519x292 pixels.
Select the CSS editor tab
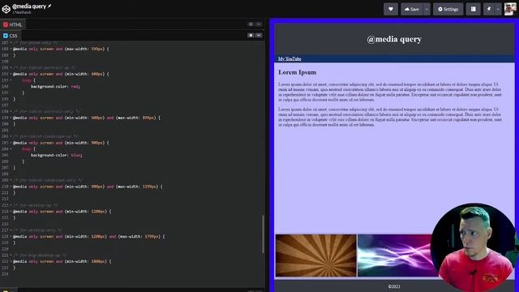tap(11, 36)
